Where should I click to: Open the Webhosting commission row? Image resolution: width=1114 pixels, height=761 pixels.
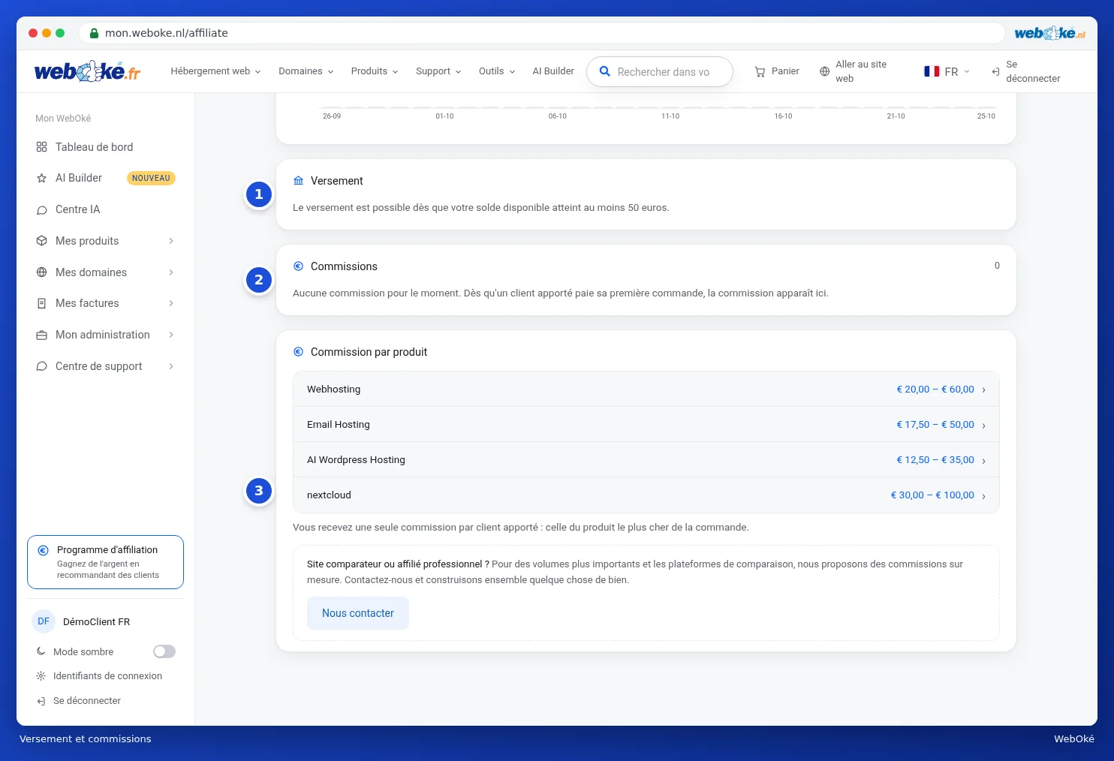point(646,390)
